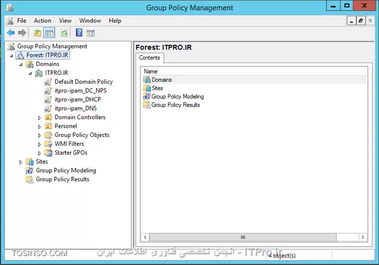The image size is (379, 265).
Task: Click the Back arrow toolbar icon
Action: pyautogui.click(x=11, y=32)
